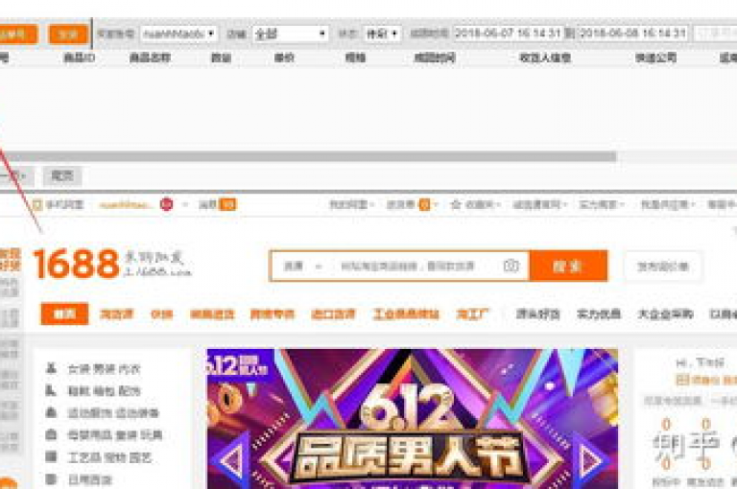Open the 消息 messages link
The width and height of the screenshot is (737, 489).
click(207, 204)
